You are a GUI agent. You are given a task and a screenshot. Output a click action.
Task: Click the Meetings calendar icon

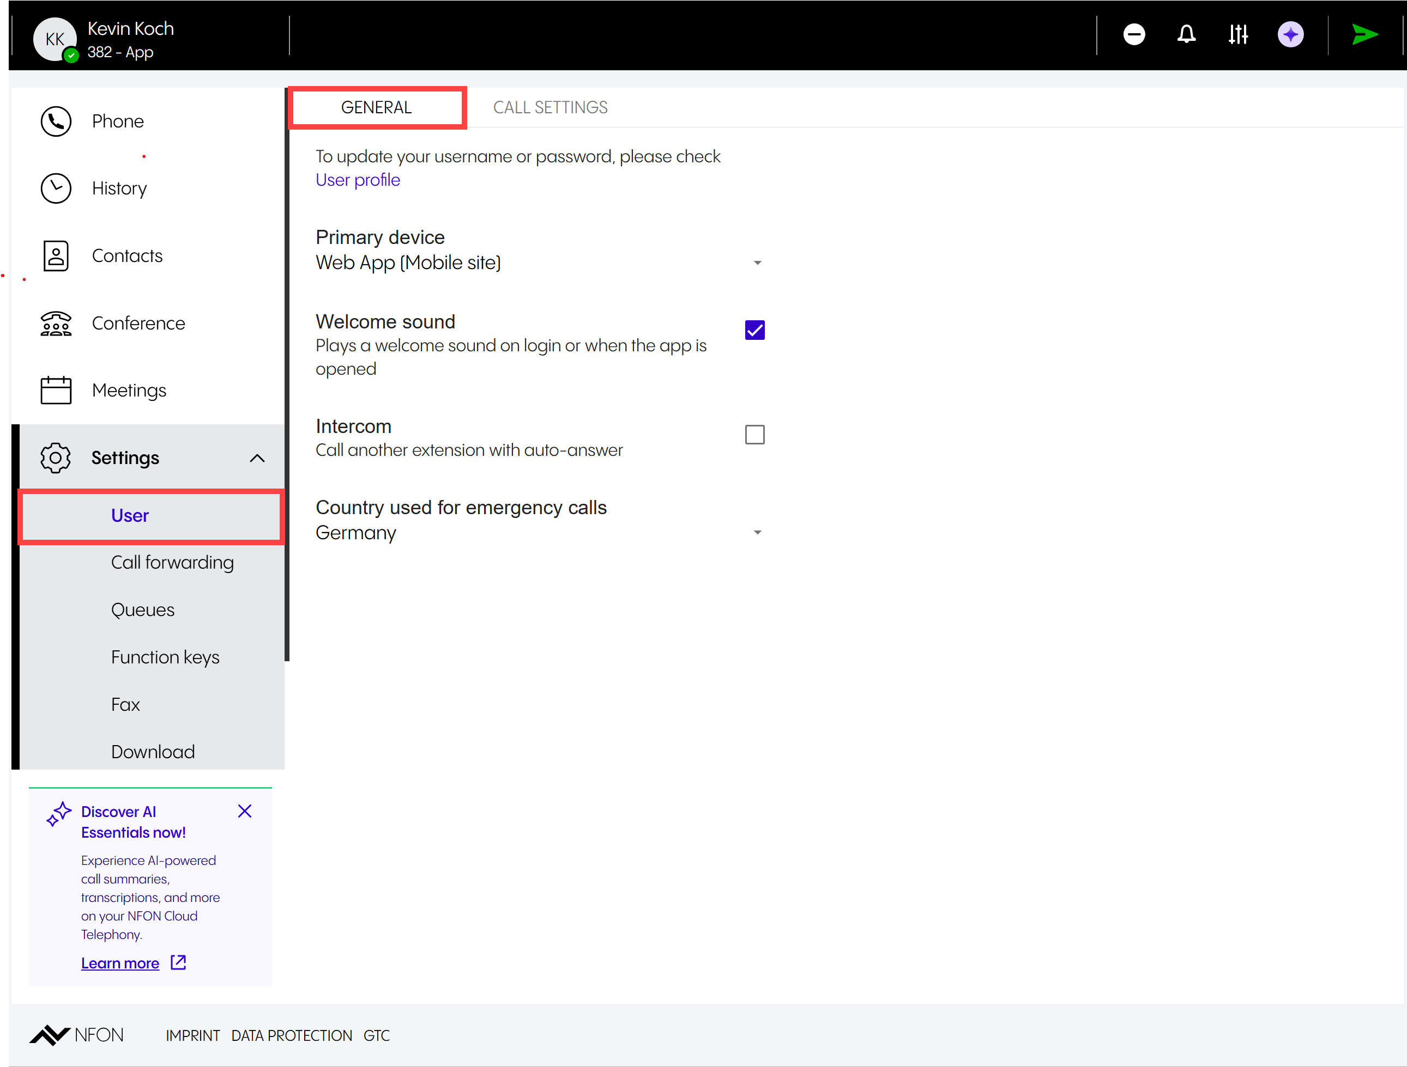tap(56, 390)
